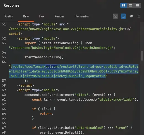Toggle the word wrap button
The height and width of the screenshot is (135, 144).
123,16
